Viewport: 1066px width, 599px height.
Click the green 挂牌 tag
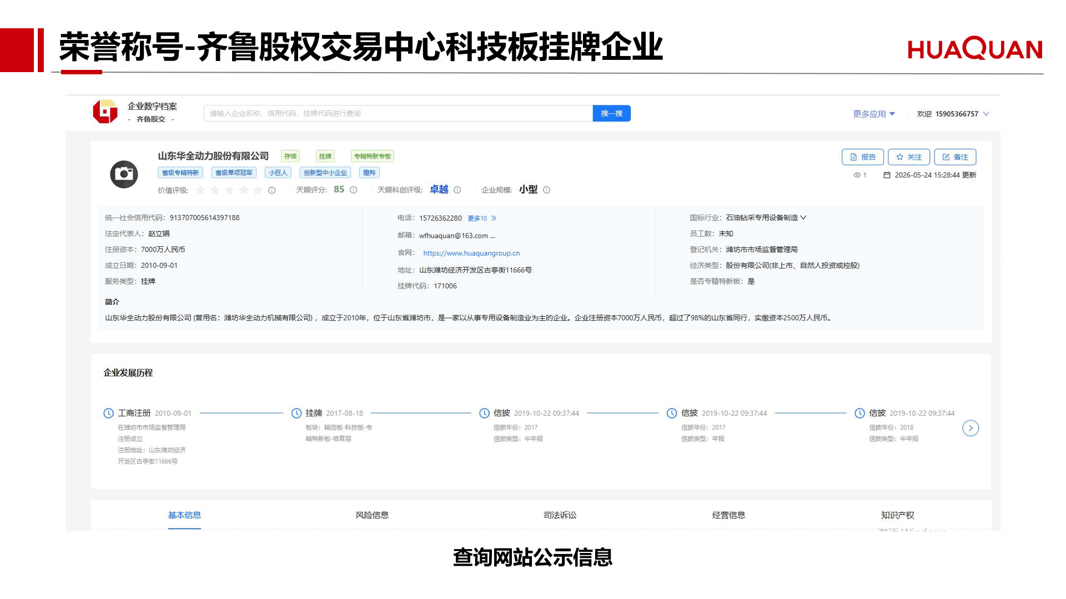[x=325, y=156]
